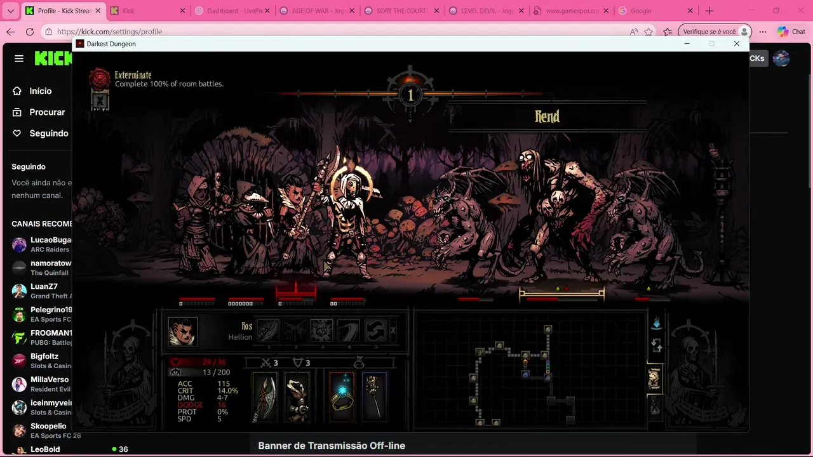Click the 24 / 36 health value
This screenshot has width=813, height=457.
tap(214, 362)
